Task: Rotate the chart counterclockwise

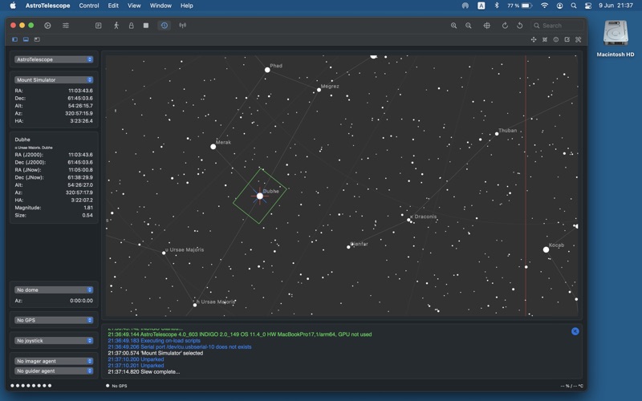Action: (x=519, y=26)
